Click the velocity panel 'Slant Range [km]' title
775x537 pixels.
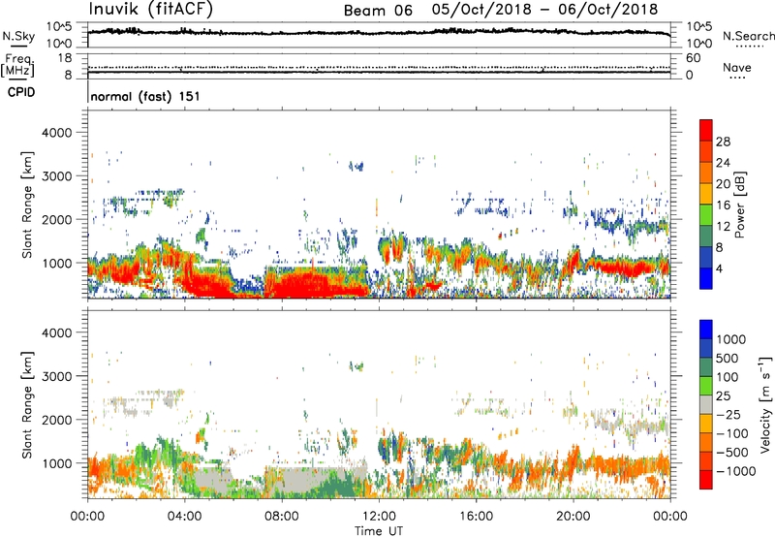pyautogui.click(x=27, y=404)
